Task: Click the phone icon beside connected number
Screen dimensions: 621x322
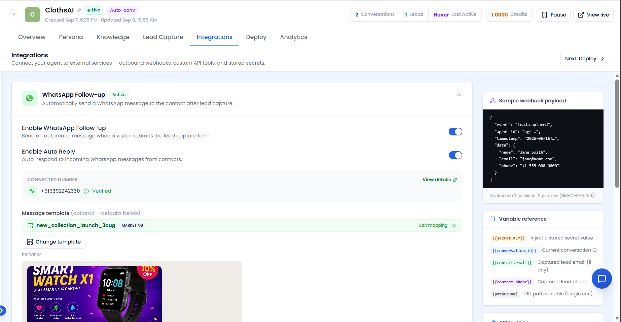Action: click(x=32, y=191)
